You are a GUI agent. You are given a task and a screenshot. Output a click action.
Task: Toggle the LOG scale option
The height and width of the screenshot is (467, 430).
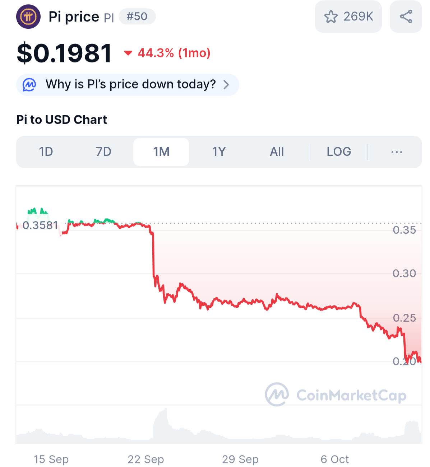[339, 152]
